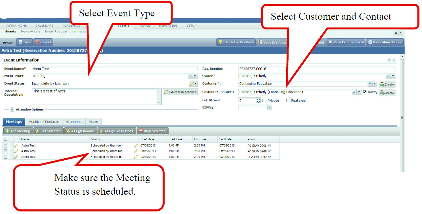Enable the Private checkbox
The image size is (422, 214).
264,100
